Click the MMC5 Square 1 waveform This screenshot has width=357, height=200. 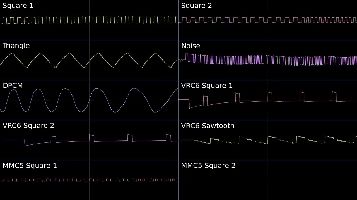89,180
